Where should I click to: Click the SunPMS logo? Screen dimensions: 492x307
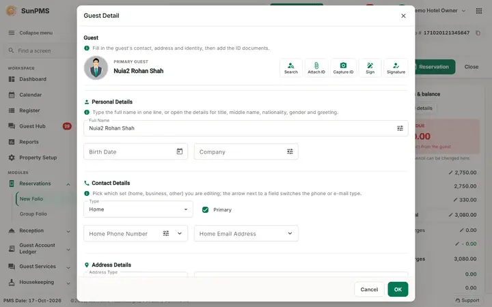coord(12,11)
